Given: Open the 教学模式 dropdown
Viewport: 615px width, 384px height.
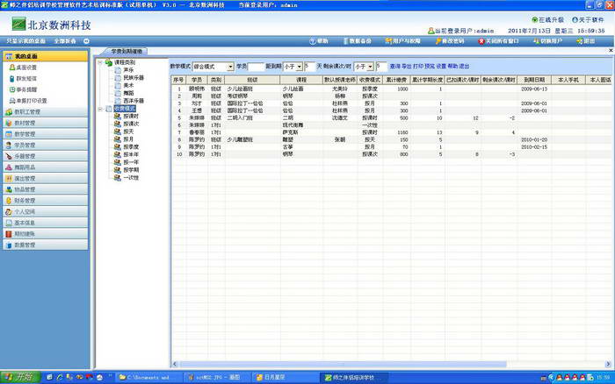Looking at the screenshot, I should tap(230, 67).
